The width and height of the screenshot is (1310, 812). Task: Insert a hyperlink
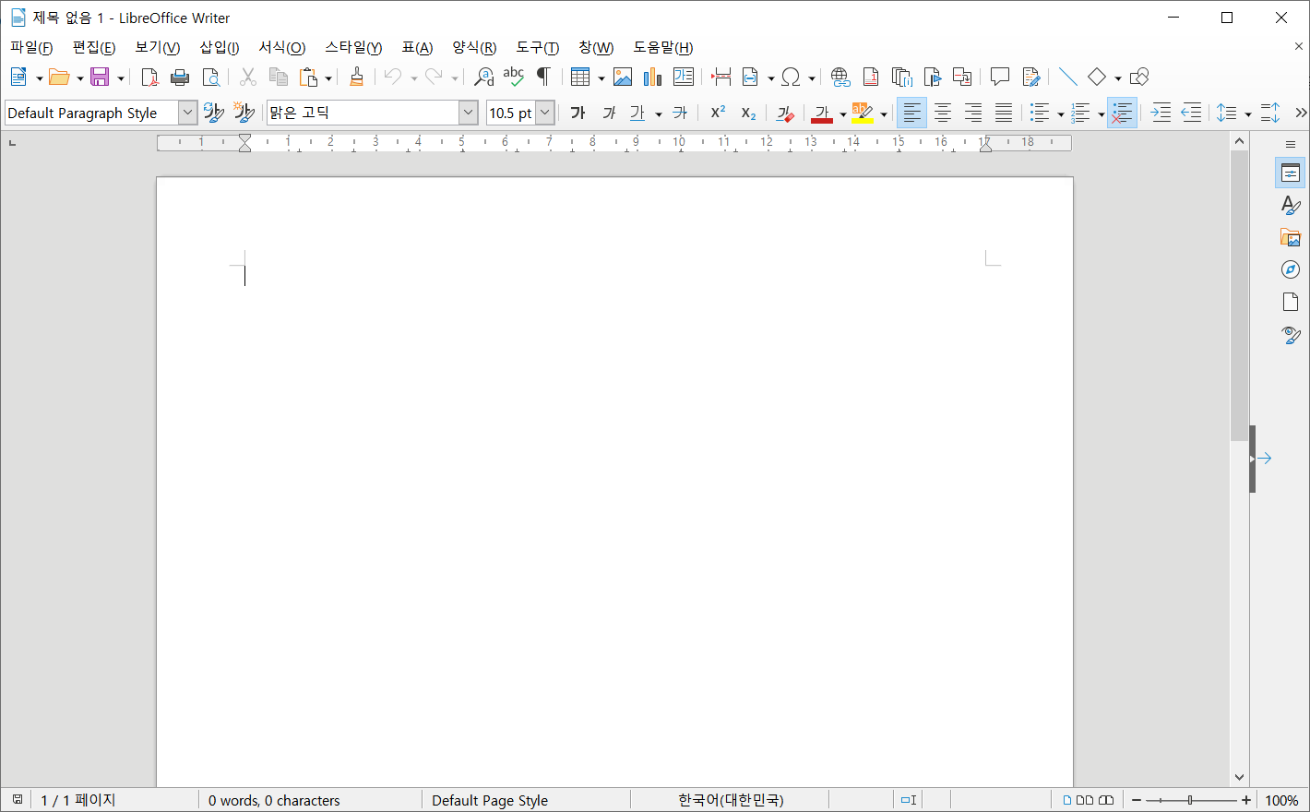pos(840,78)
